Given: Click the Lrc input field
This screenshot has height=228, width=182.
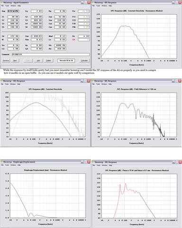Looking at the screenshot, I should (x=13, y=49).
